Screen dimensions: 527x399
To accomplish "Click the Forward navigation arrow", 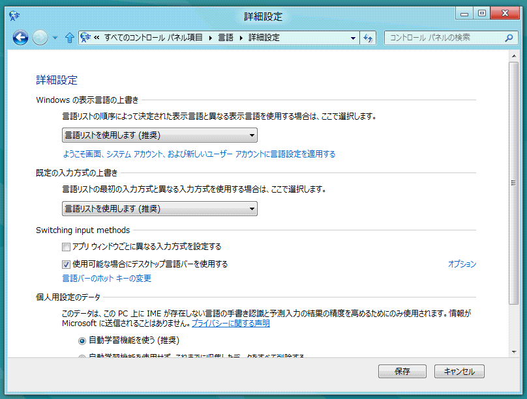I will click(x=40, y=38).
